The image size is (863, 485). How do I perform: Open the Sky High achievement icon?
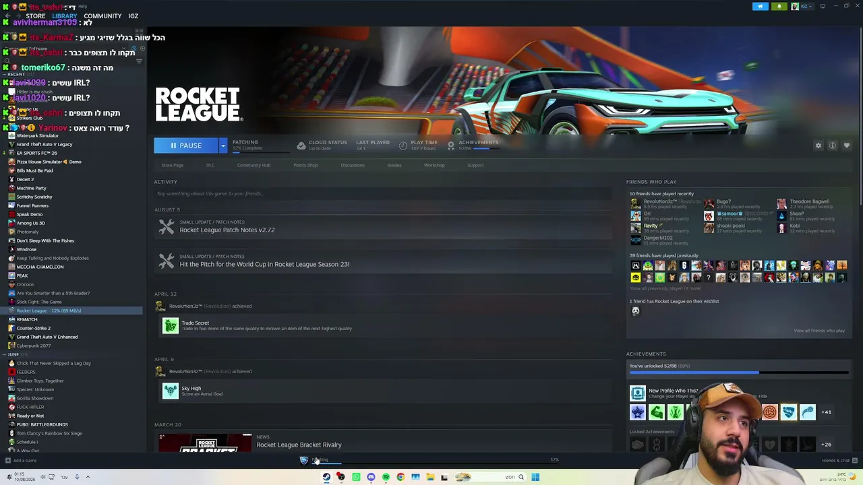pyautogui.click(x=170, y=391)
